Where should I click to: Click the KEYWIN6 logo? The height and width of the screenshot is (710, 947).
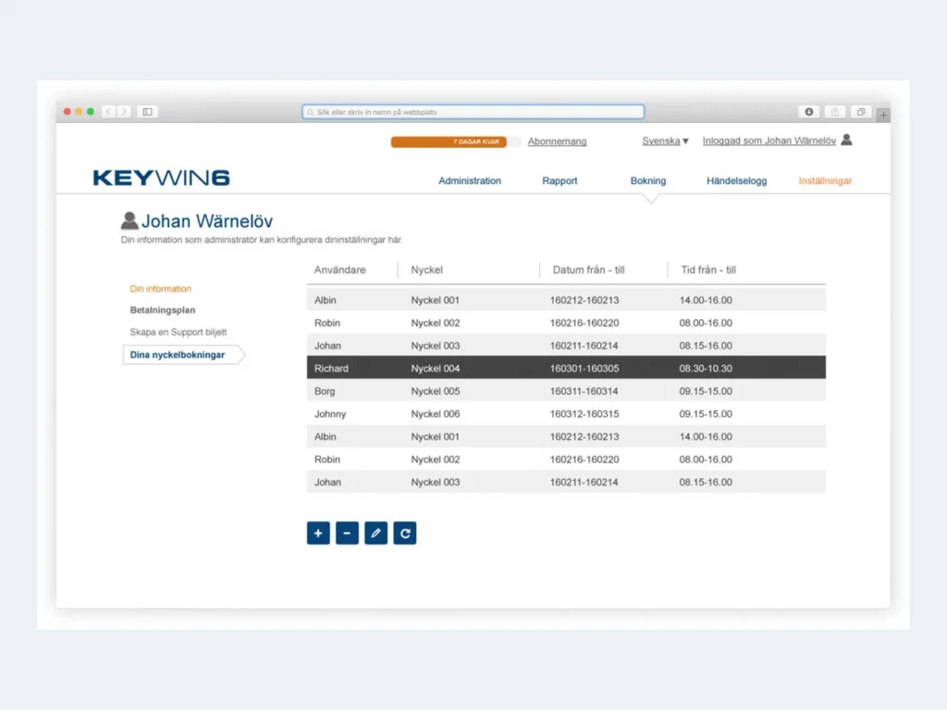161,177
